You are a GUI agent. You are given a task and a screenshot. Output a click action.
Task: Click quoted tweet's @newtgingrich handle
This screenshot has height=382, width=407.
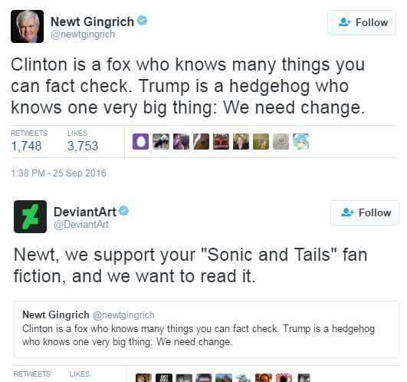click(x=123, y=315)
